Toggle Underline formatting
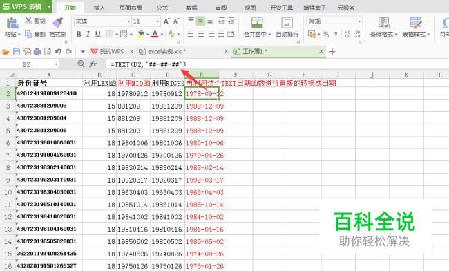Viewport: 449px width, 271px height. tap(97, 35)
